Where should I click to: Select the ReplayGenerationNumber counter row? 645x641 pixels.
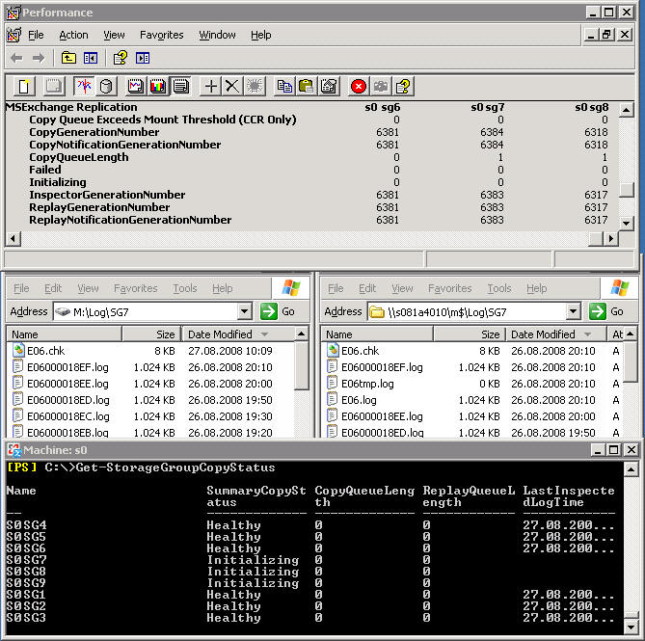[x=312, y=207]
